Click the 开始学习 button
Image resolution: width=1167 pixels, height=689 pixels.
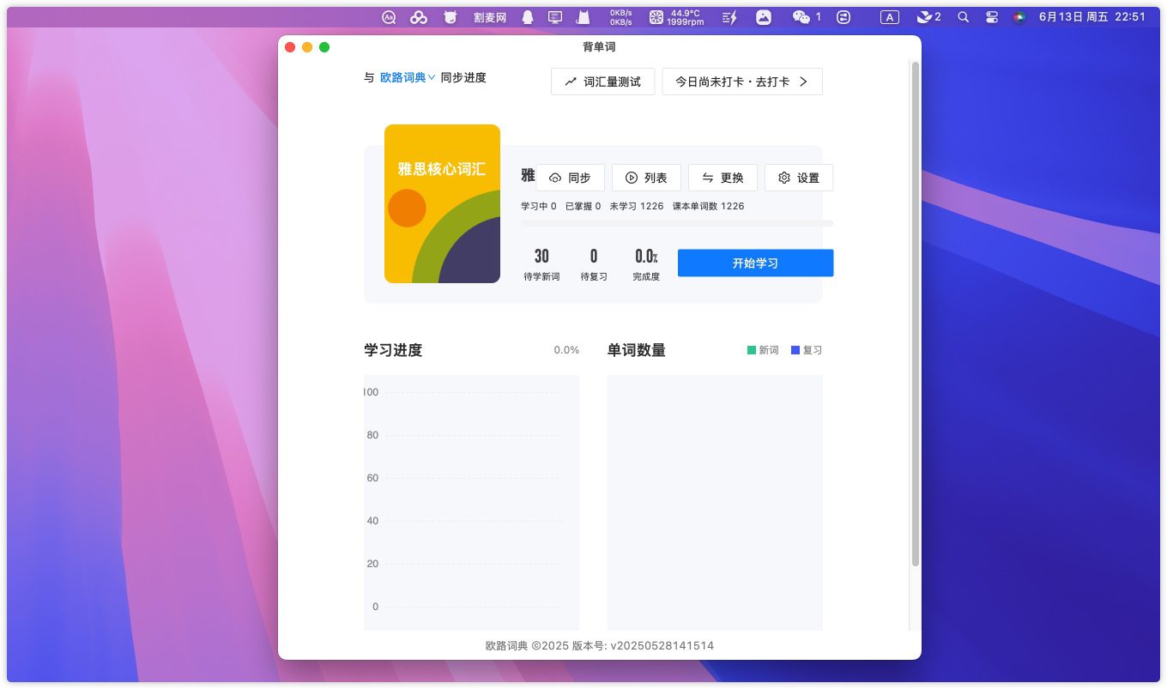755,263
